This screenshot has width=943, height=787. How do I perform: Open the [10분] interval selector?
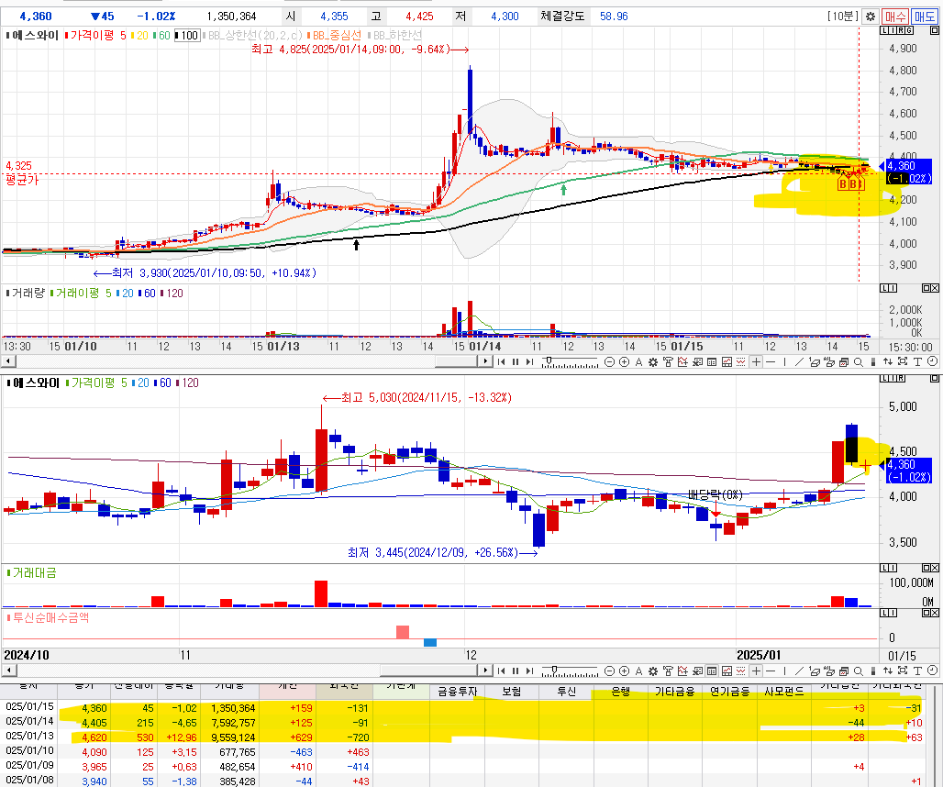pyautogui.click(x=843, y=17)
